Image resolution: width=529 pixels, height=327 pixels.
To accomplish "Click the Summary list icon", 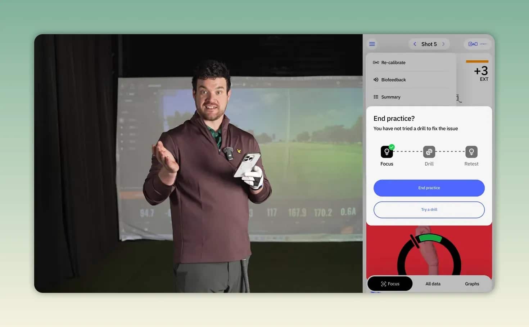I will coord(376,97).
